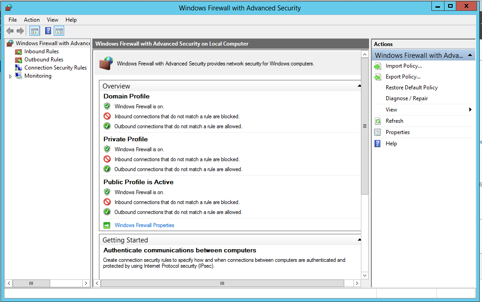Click the Domain Profile blocked inbound icon
Viewport: 482px width, 302px height.
(x=107, y=116)
